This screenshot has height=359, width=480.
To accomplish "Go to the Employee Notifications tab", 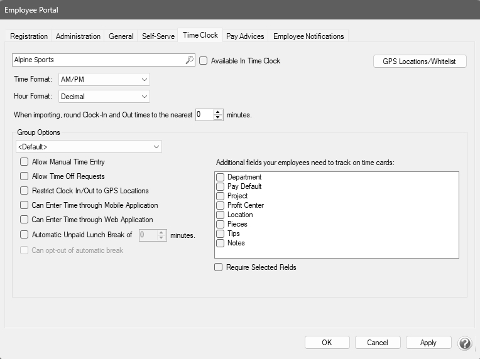I will coord(308,36).
